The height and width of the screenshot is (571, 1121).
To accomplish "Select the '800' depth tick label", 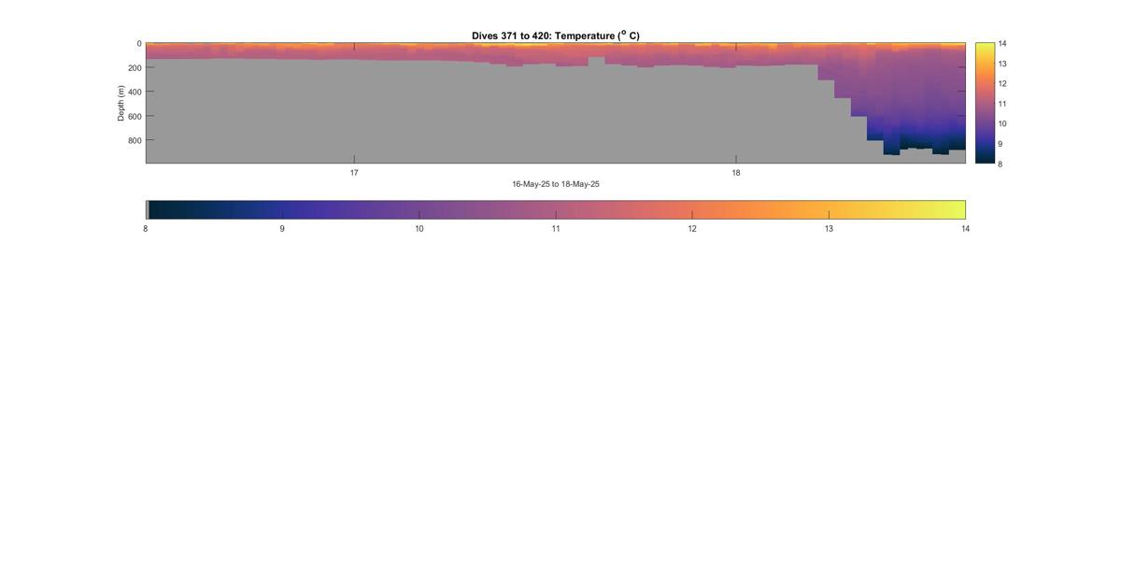I will [x=135, y=140].
